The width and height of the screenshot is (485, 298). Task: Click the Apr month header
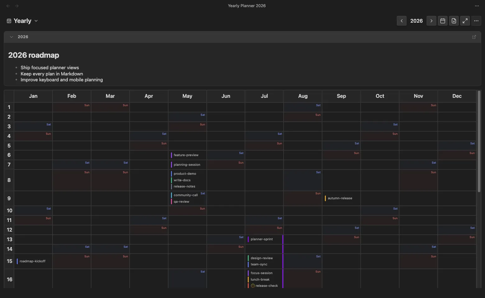pos(149,96)
